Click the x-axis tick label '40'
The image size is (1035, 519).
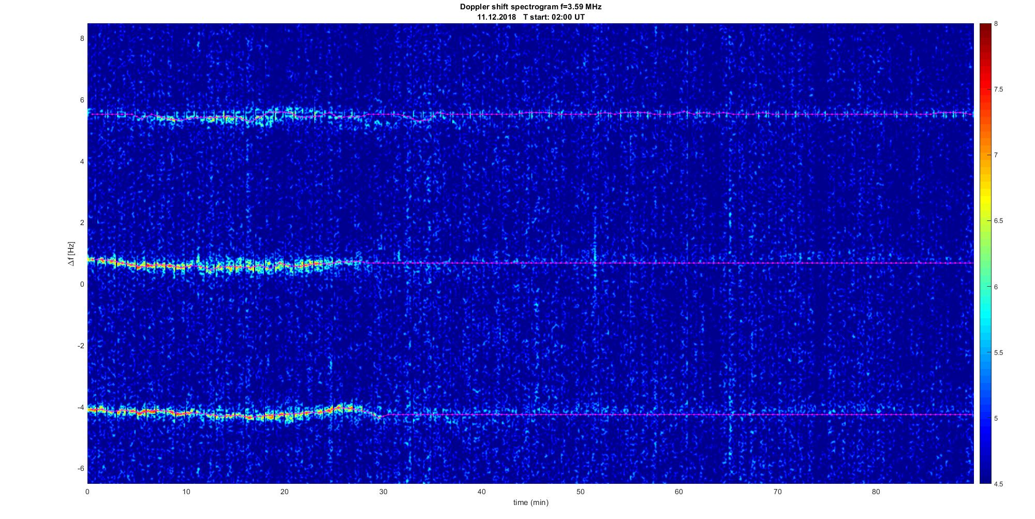point(482,492)
